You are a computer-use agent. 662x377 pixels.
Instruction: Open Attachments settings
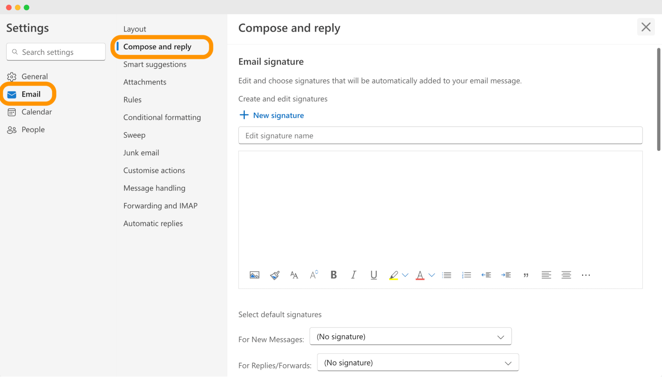click(x=145, y=82)
